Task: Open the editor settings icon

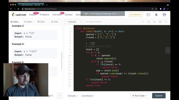Action: point(160,22)
